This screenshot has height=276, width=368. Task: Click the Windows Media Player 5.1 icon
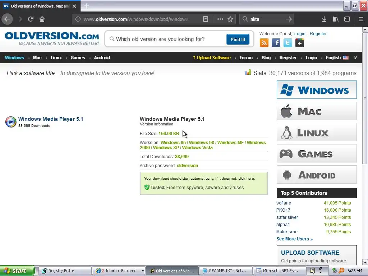[11, 122]
